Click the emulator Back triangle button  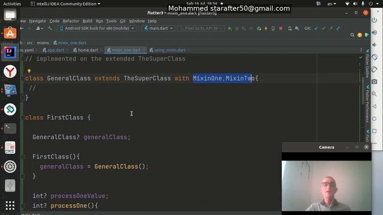(374, 106)
